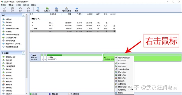Viewport: 182px width, 95px height.
Task: Click the 容量 column header
Action: (67, 14)
